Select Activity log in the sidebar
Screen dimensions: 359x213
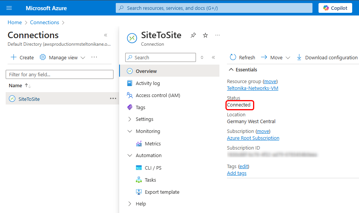point(148,83)
